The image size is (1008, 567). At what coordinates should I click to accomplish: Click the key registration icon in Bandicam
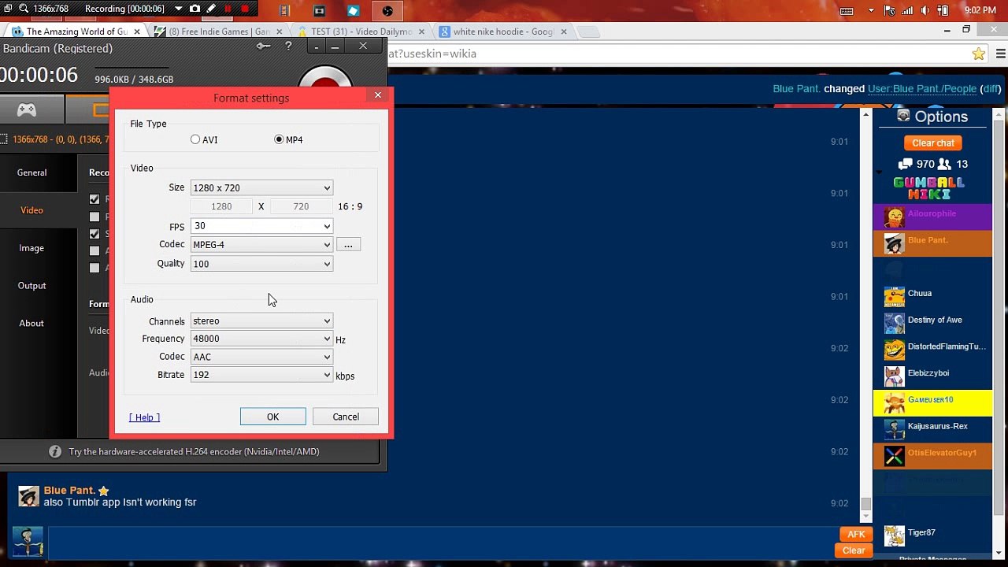pos(264,46)
